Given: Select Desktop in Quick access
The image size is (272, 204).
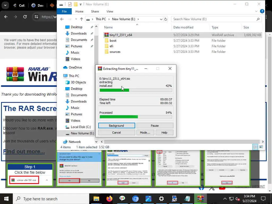Looking at the screenshot, I should [76, 27].
